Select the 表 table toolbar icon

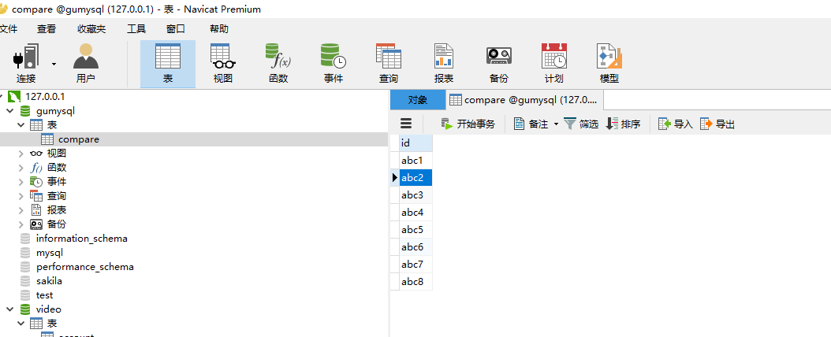(167, 64)
